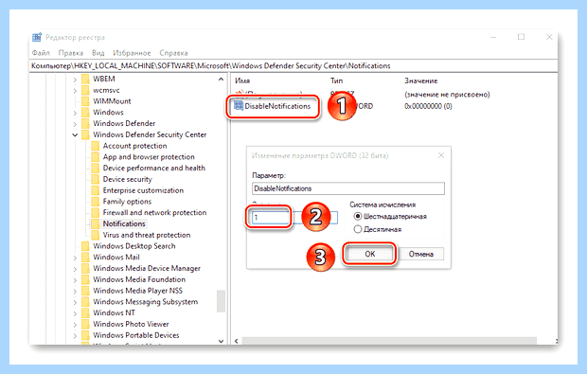Select the Windows Desktop Search label

134,246
